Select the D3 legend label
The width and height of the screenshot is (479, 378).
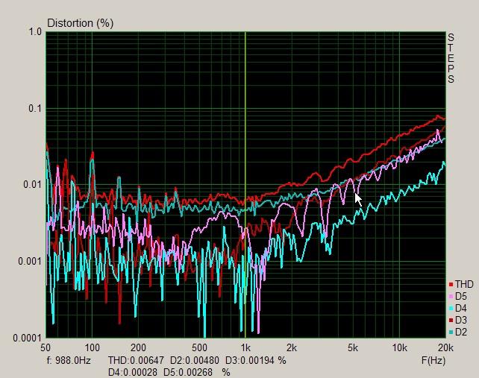click(461, 321)
